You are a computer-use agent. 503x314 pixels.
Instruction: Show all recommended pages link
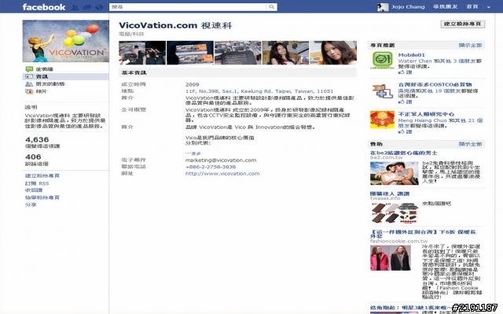coord(470,46)
